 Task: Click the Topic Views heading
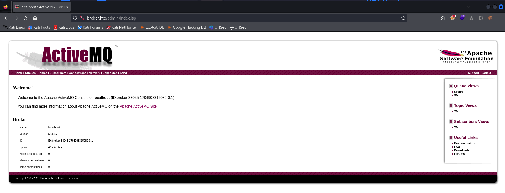[465, 105]
